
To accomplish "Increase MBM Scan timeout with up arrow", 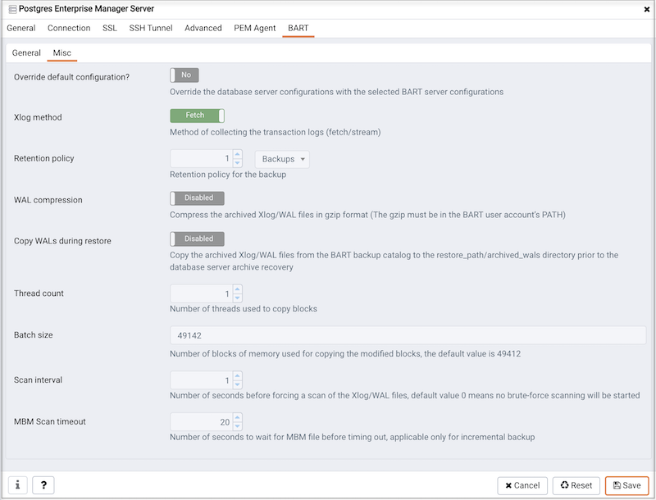I will (237, 417).
